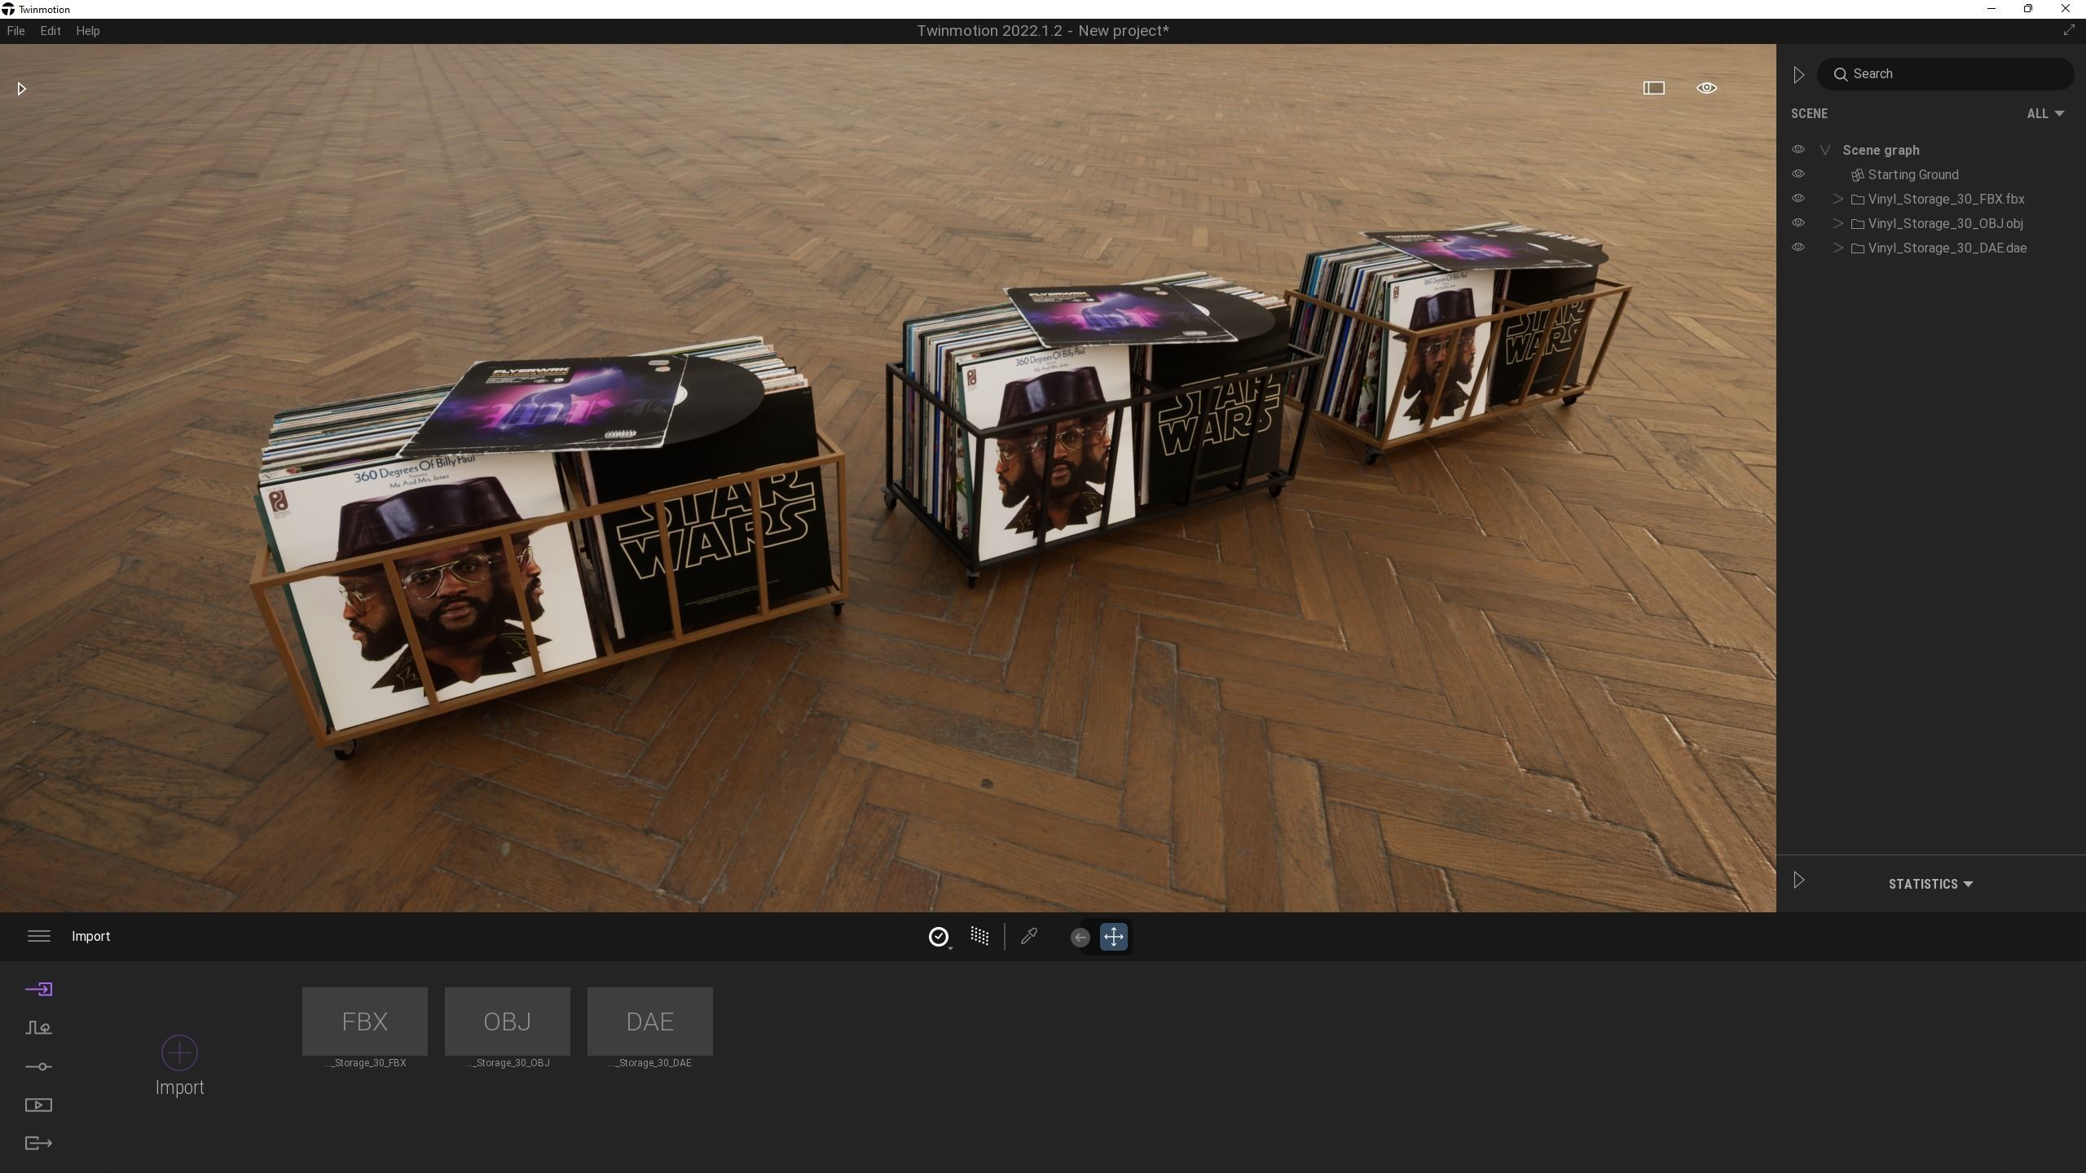2086x1173 pixels.
Task: Select Vinyl_Storage_30_DAE.dae in scene graph
Action: tap(1947, 248)
